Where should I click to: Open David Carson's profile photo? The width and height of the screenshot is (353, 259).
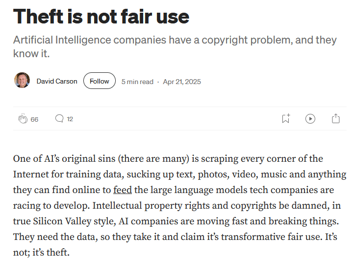[x=22, y=81]
